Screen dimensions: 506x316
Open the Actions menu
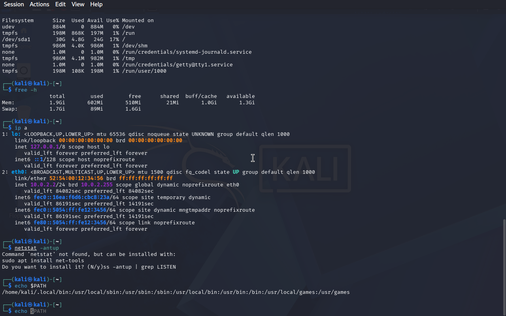40,4
